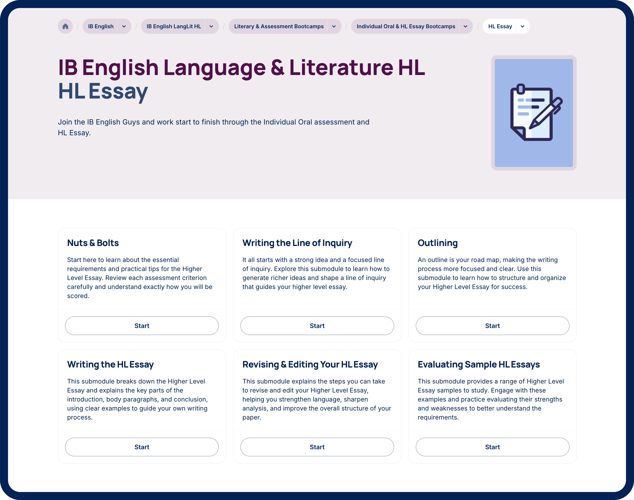Click 'It all starts with a strong idea' text
Screen dimensions: 634x500
click(x=316, y=273)
